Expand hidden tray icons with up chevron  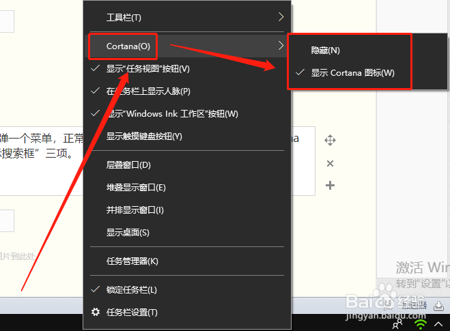coord(438,324)
